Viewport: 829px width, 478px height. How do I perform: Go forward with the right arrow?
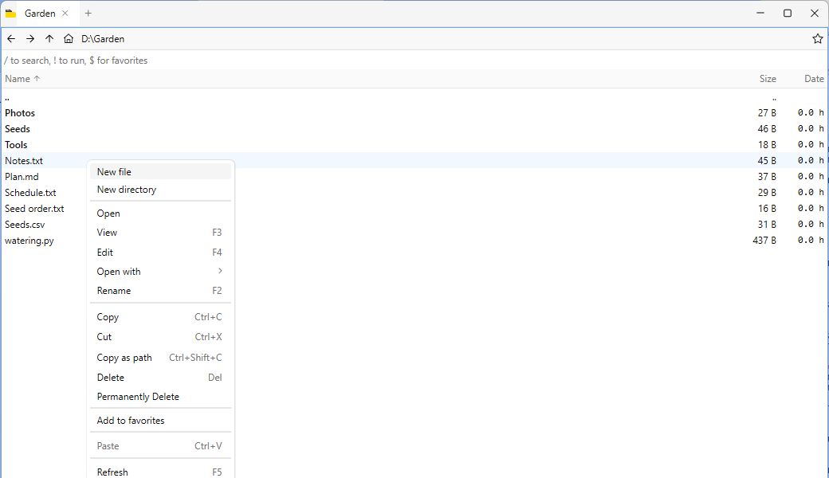coord(30,38)
